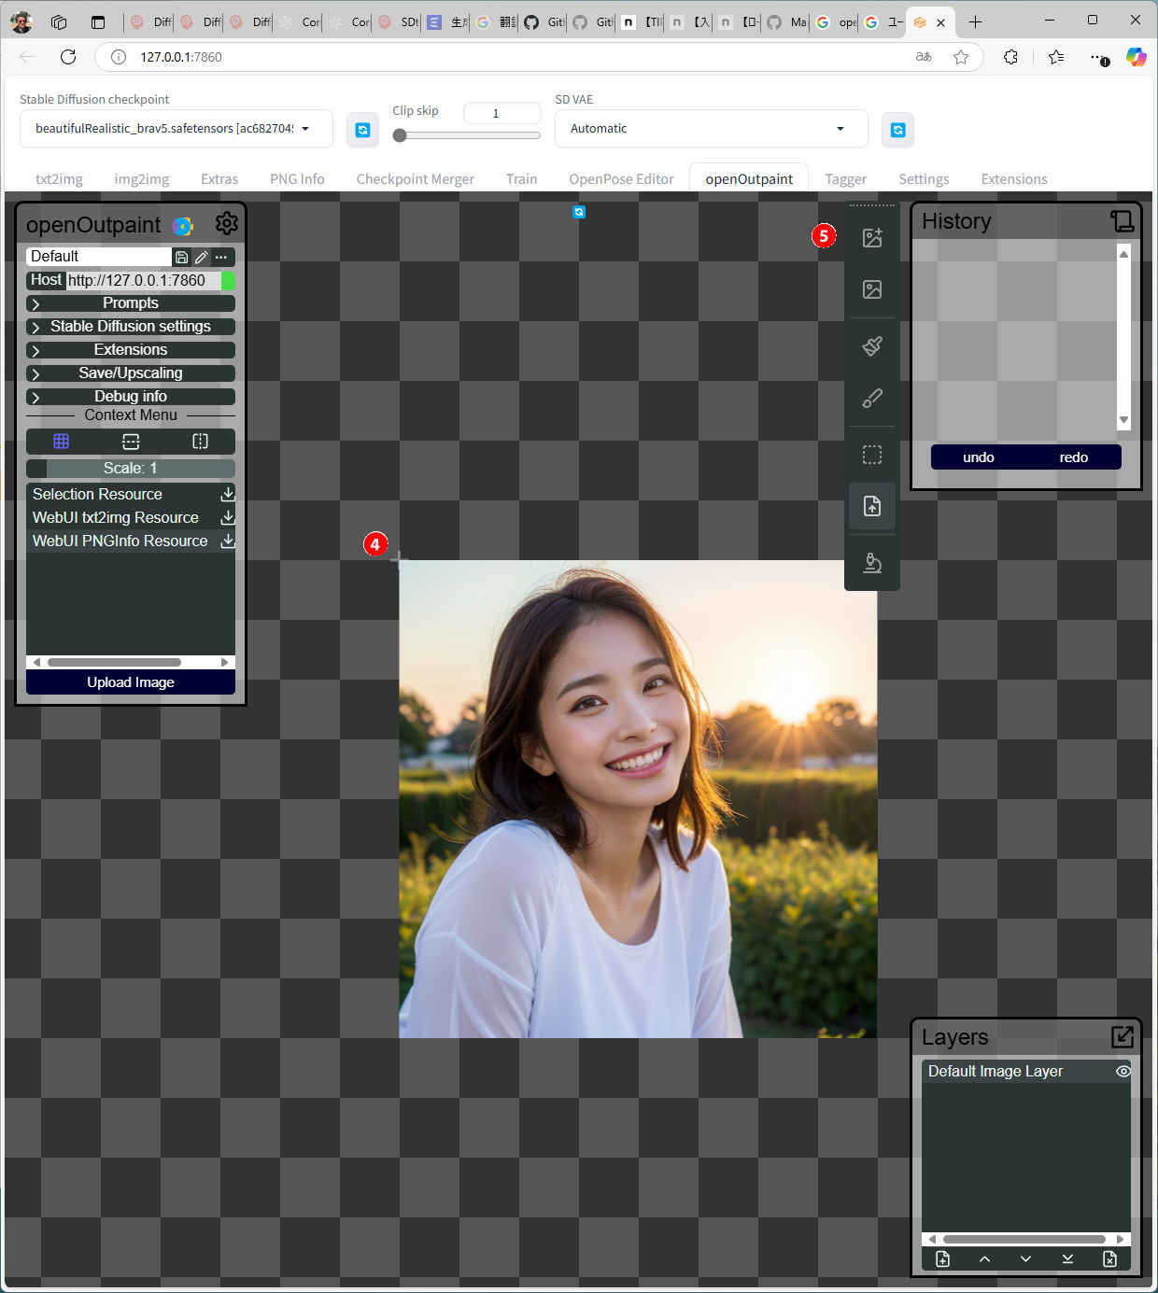Pick the Color Brush tool
The height and width of the screenshot is (1293, 1158).
click(x=871, y=399)
